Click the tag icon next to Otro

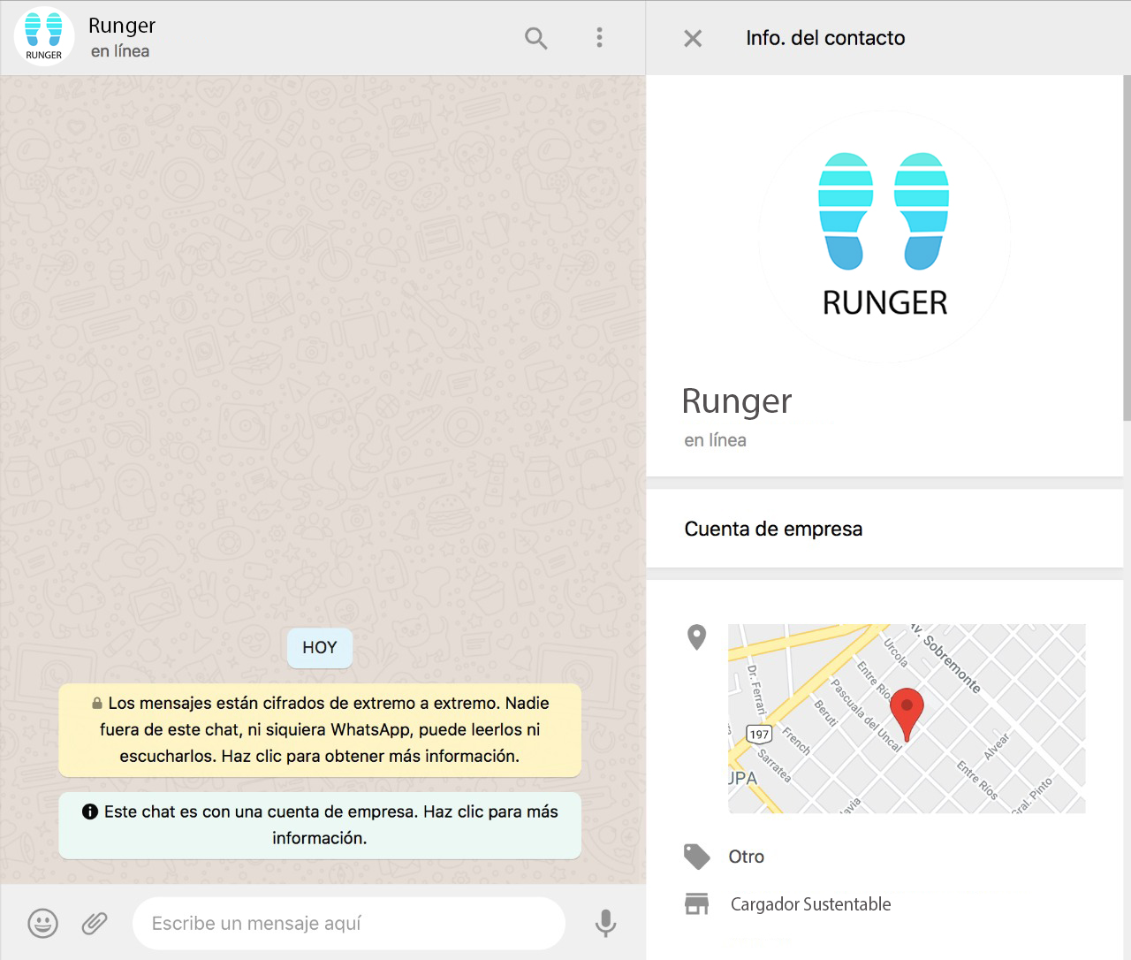[x=696, y=857]
